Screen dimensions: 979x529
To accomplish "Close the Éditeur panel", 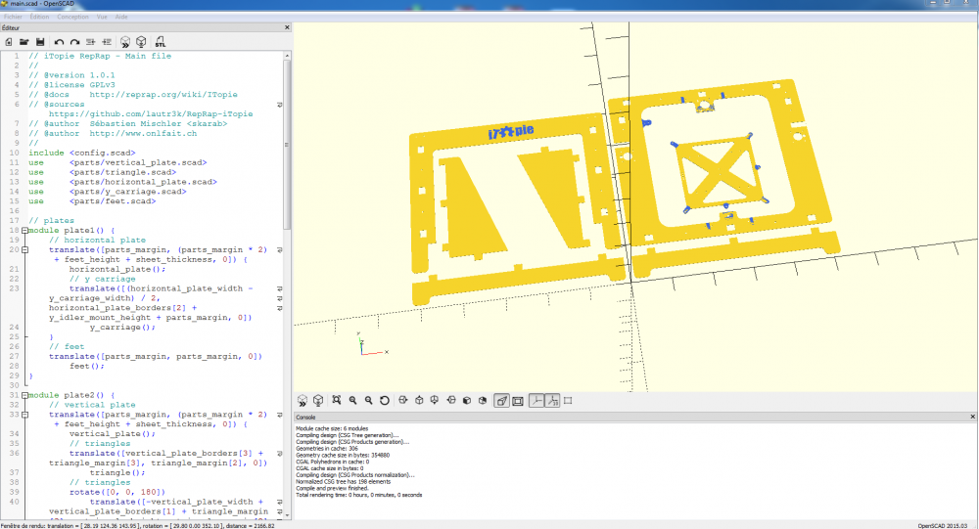I will [x=287, y=27].
